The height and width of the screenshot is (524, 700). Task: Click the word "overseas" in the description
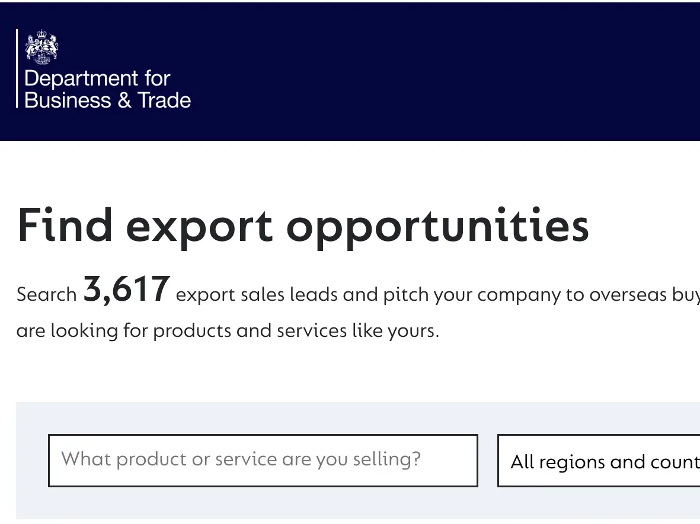628,294
